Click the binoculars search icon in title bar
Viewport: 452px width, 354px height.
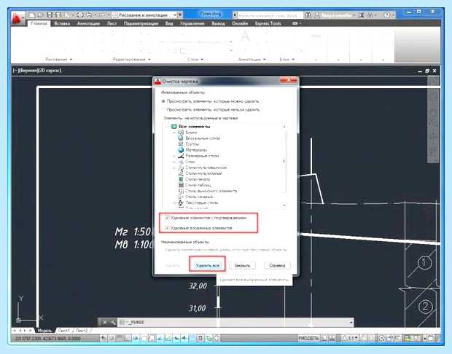click(308, 15)
